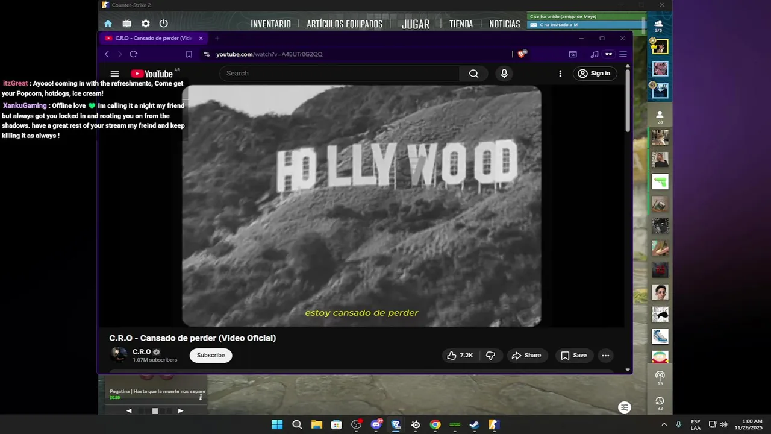Open File Explorer from taskbar
The height and width of the screenshot is (434, 771).
click(317, 424)
